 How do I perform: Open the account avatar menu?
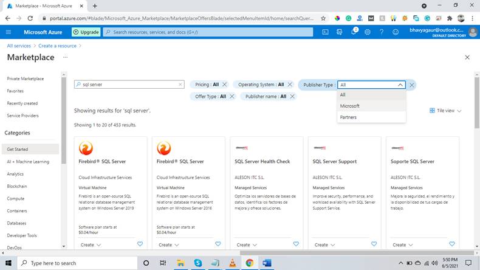473,32
